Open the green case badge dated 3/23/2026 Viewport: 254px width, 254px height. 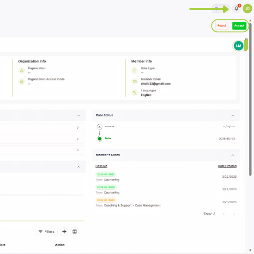[106, 174]
